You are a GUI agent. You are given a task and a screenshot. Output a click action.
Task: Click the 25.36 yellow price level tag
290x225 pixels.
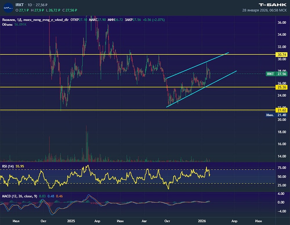[282, 87]
